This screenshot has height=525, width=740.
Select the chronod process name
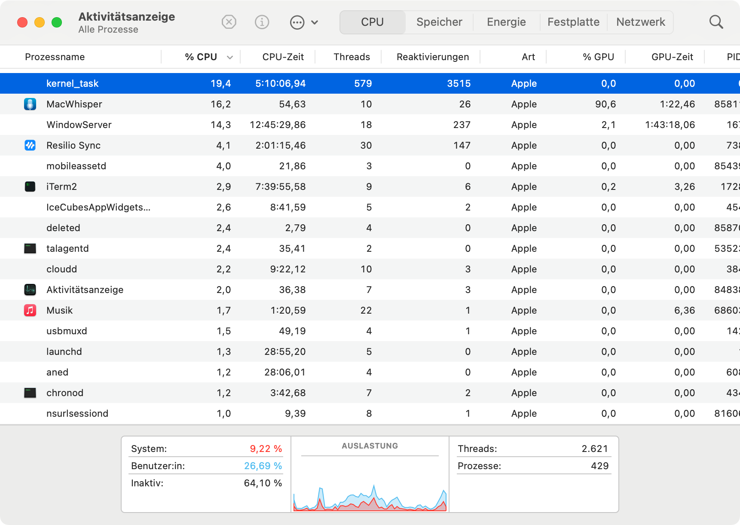click(65, 393)
